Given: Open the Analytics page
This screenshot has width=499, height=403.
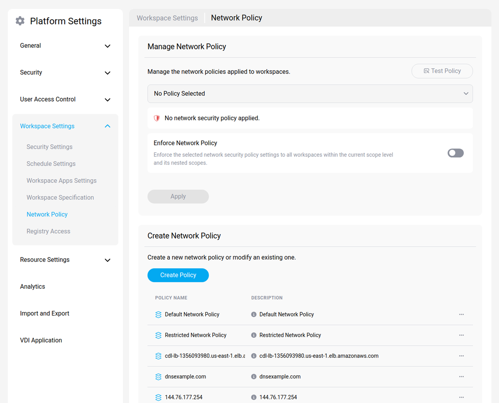Looking at the screenshot, I should pyautogui.click(x=32, y=287).
